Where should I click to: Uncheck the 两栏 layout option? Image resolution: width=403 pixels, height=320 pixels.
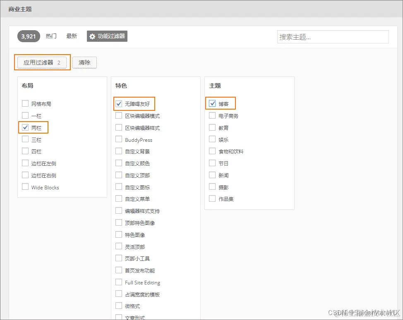point(25,127)
